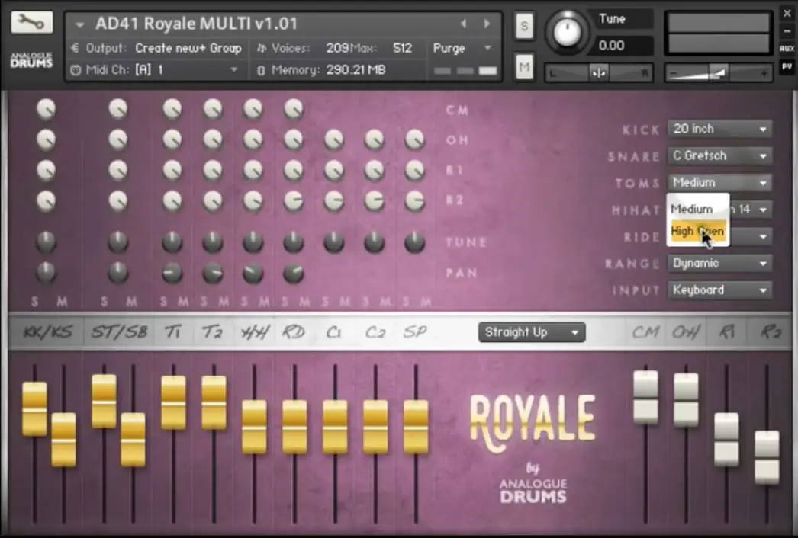Mute the T2 tom channel
The image size is (798, 538).
click(x=224, y=302)
